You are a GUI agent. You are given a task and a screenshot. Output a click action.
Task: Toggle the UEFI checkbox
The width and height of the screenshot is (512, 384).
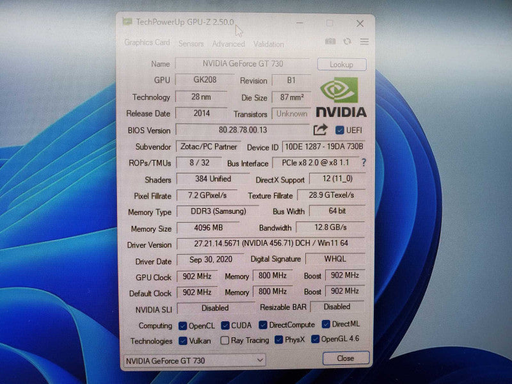339,131
